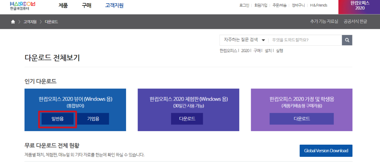Click the 로그인 link
The height and width of the screenshot is (162, 380).
pos(244,5)
